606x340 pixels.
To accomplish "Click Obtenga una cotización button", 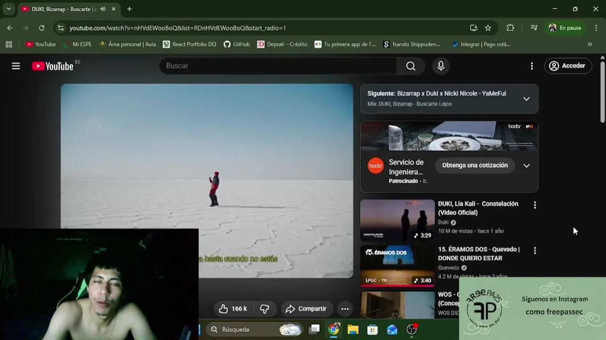I will 475,165.
